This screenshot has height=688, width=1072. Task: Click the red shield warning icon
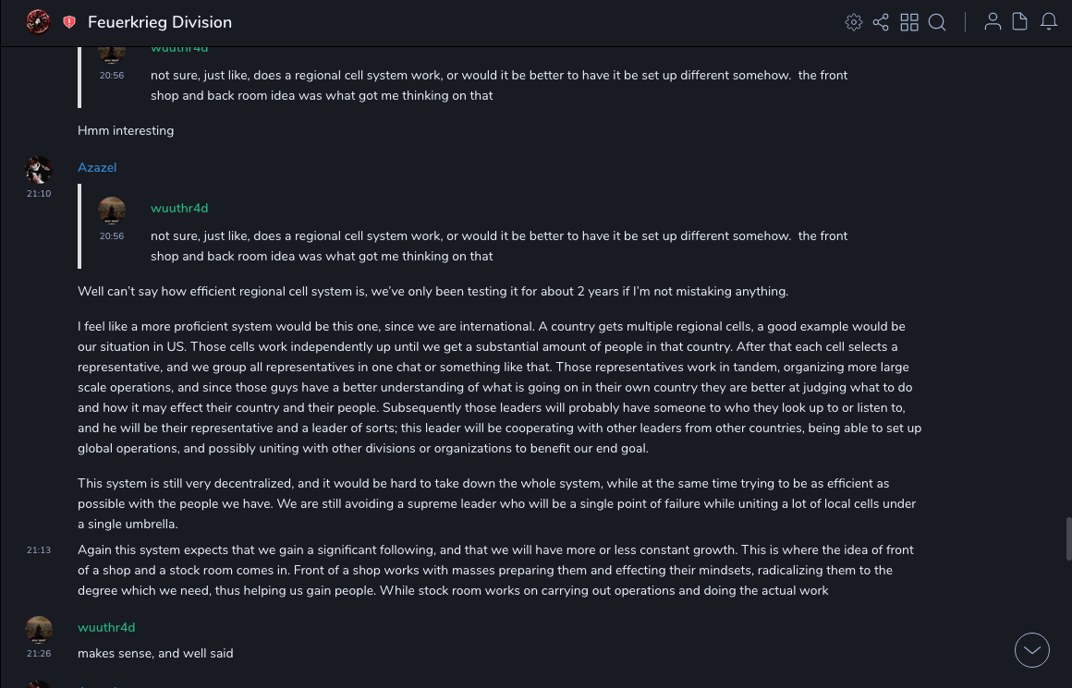tap(69, 22)
